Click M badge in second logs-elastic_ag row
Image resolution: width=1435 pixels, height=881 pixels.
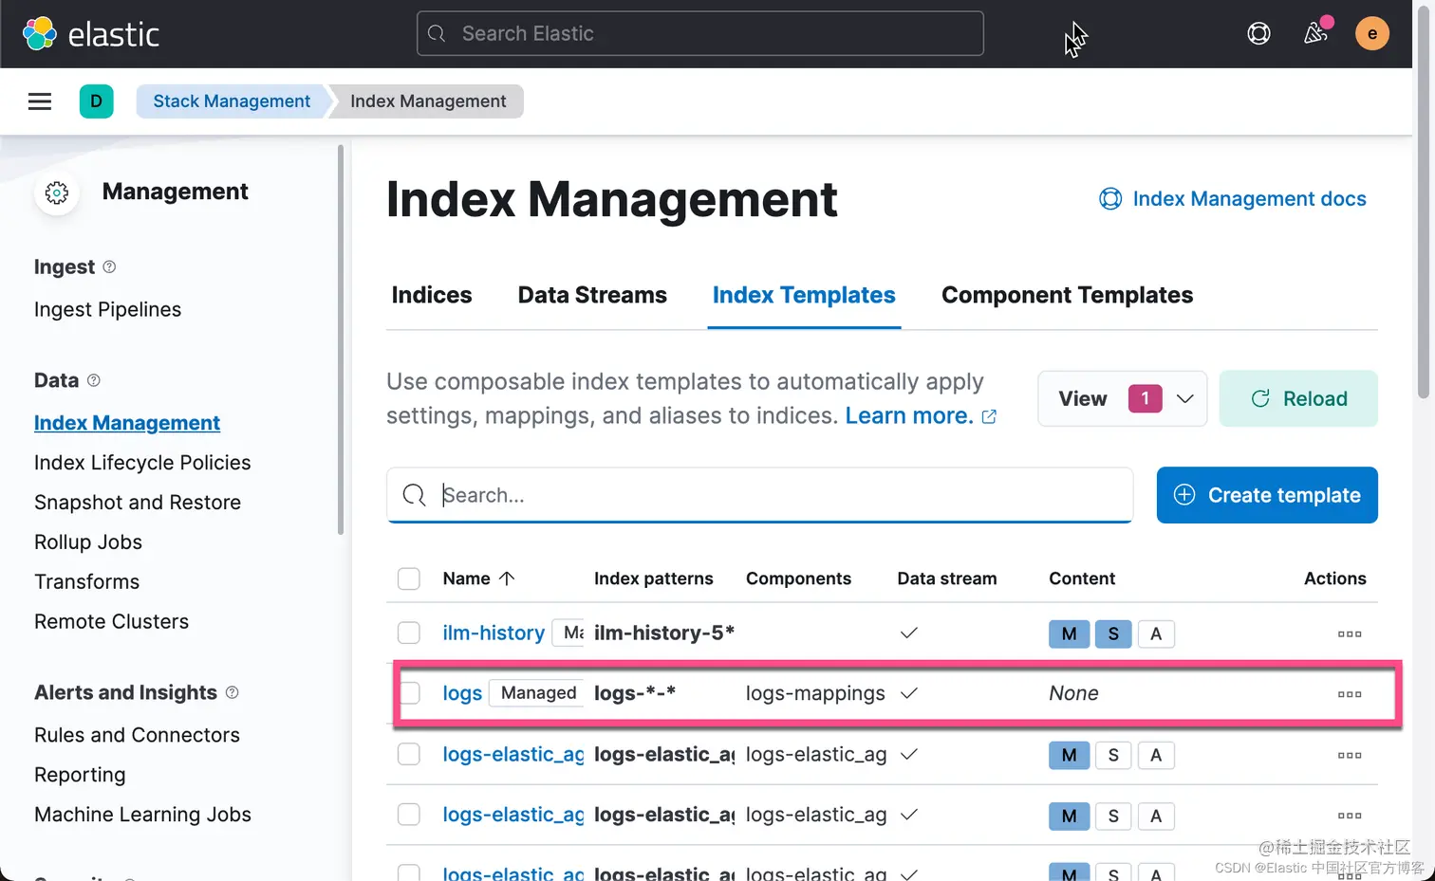click(1069, 817)
